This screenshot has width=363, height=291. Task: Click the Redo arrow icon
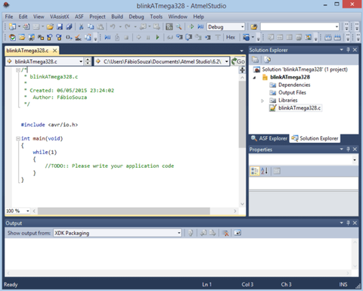pos(128,26)
